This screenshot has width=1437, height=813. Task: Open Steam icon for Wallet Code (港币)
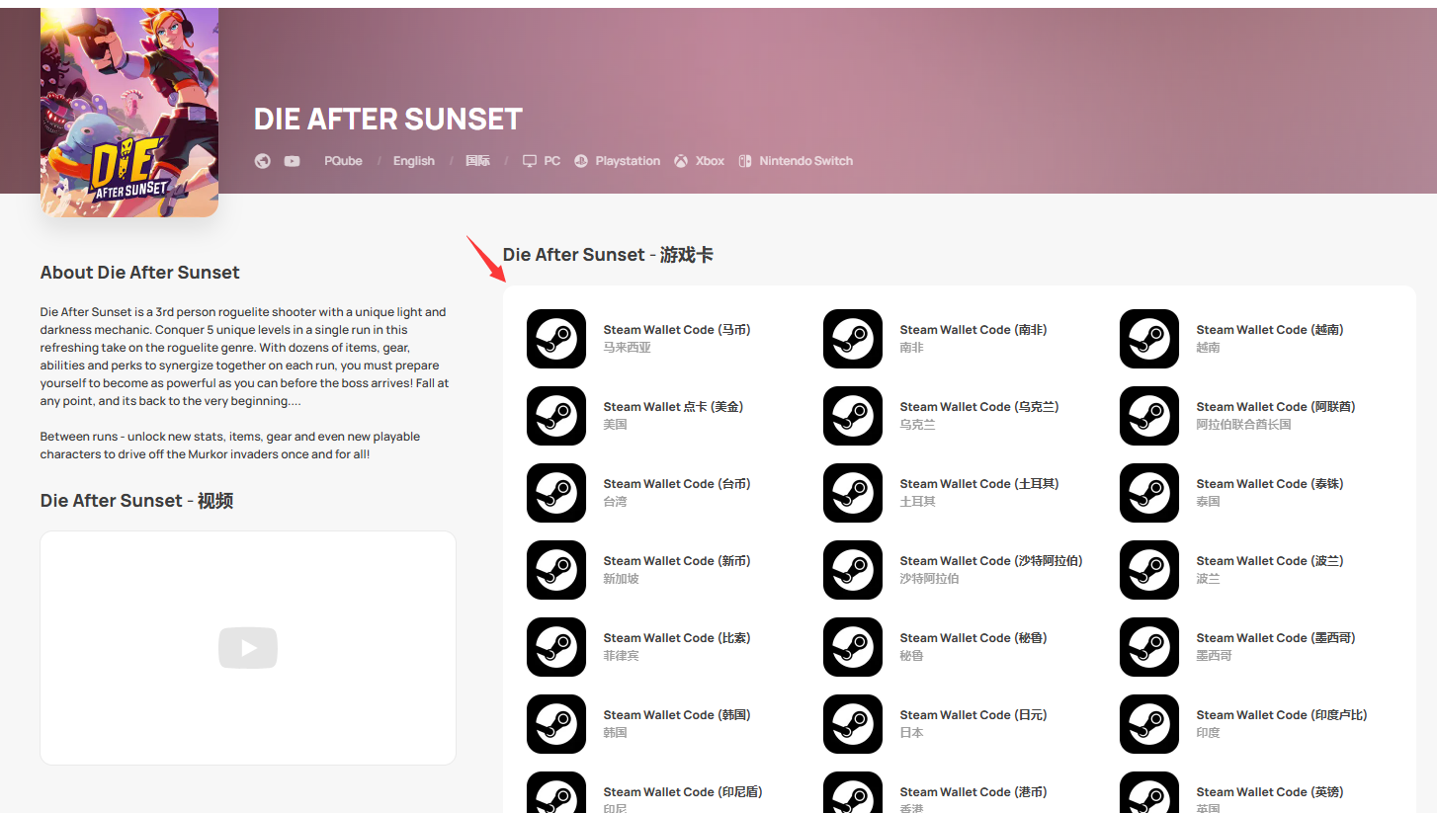coord(853,792)
